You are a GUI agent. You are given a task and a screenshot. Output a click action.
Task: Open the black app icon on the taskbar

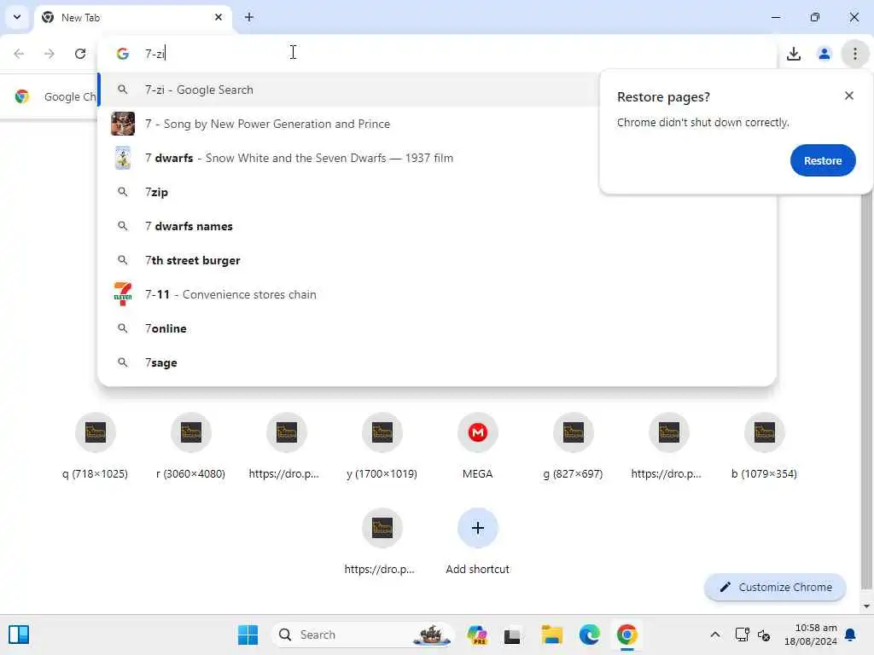click(512, 635)
